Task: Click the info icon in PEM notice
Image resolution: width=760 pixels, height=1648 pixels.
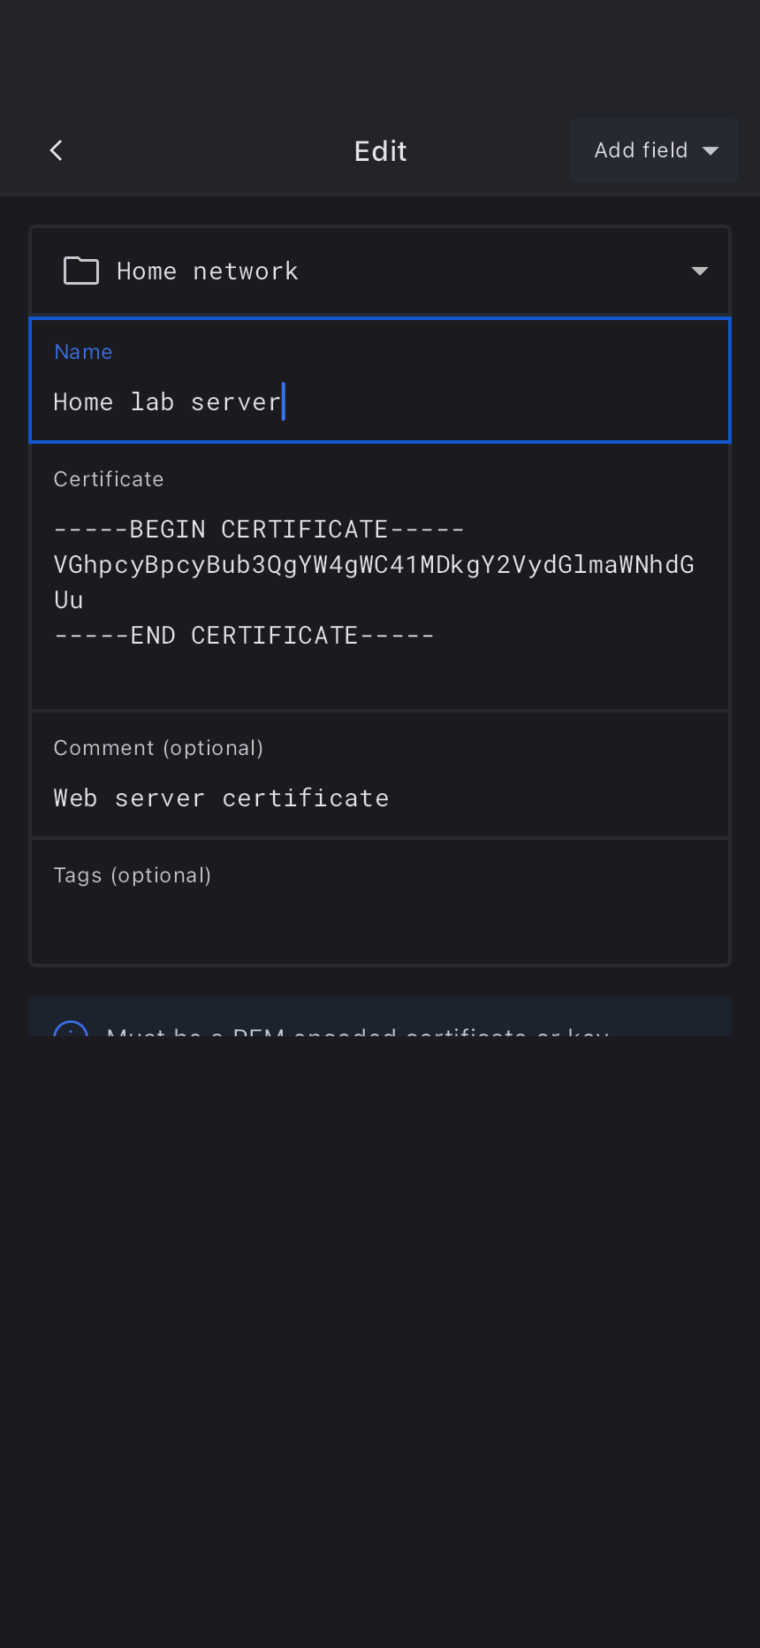Action: [x=71, y=1030]
